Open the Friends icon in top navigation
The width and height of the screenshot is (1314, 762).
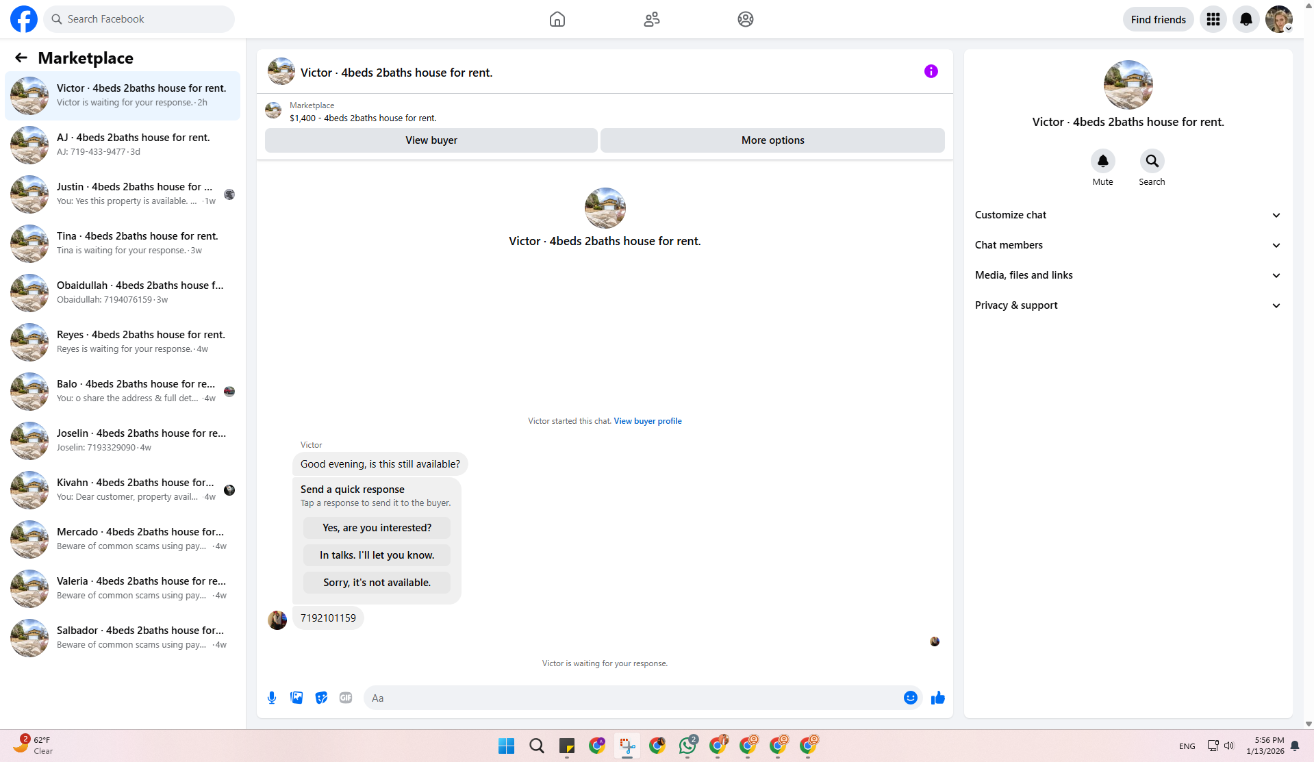(x=652, y=19)
